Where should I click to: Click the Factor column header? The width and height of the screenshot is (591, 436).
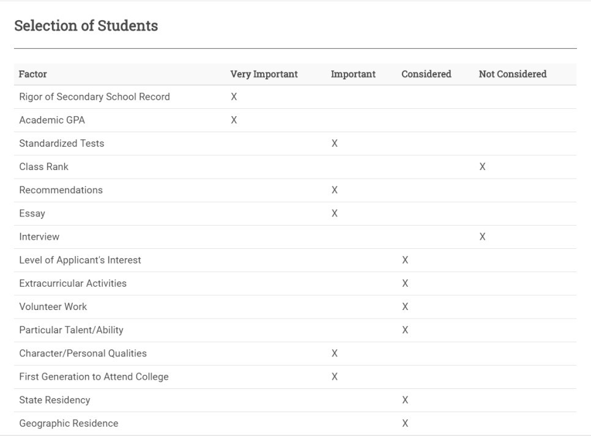pyautogui.click(x=33, y=74)
